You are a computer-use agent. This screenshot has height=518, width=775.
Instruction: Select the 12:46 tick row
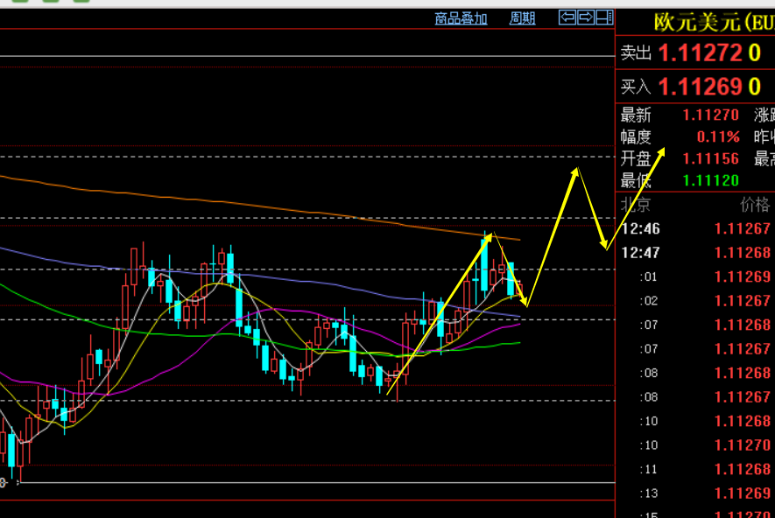(x=695, y=228)
